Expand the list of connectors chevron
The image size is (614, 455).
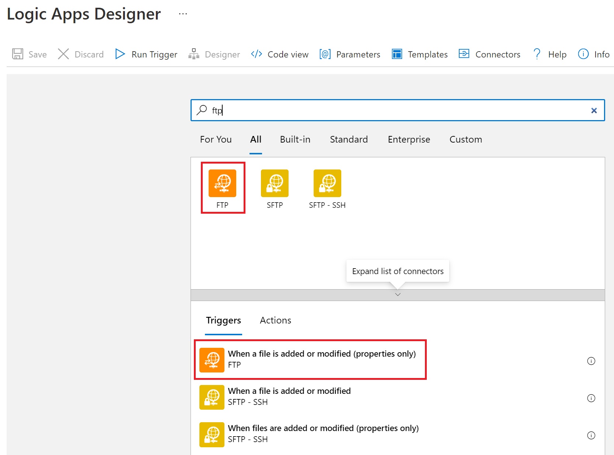(398, 295)
